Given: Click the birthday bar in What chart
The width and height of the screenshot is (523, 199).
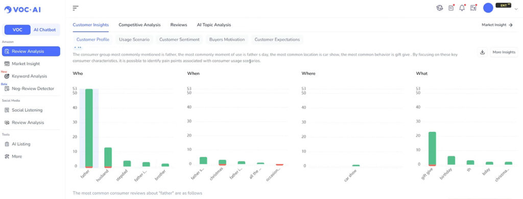Looking at the screenshot, I should pyautogui.click(x=451, y=161).
